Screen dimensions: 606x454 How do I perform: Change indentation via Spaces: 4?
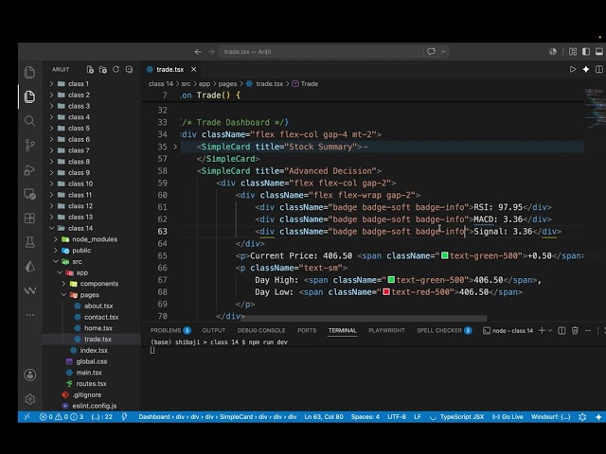(365, 417)
